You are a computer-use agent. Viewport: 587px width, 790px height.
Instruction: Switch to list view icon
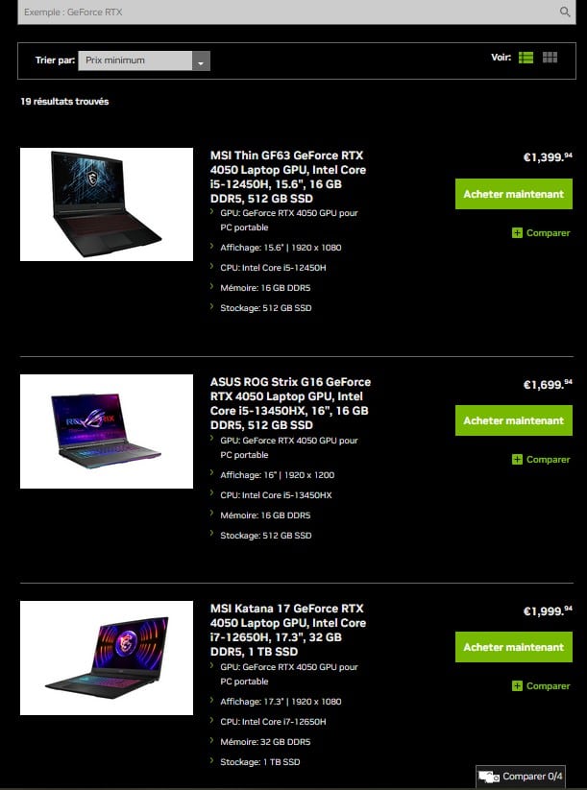pos(526,58)
